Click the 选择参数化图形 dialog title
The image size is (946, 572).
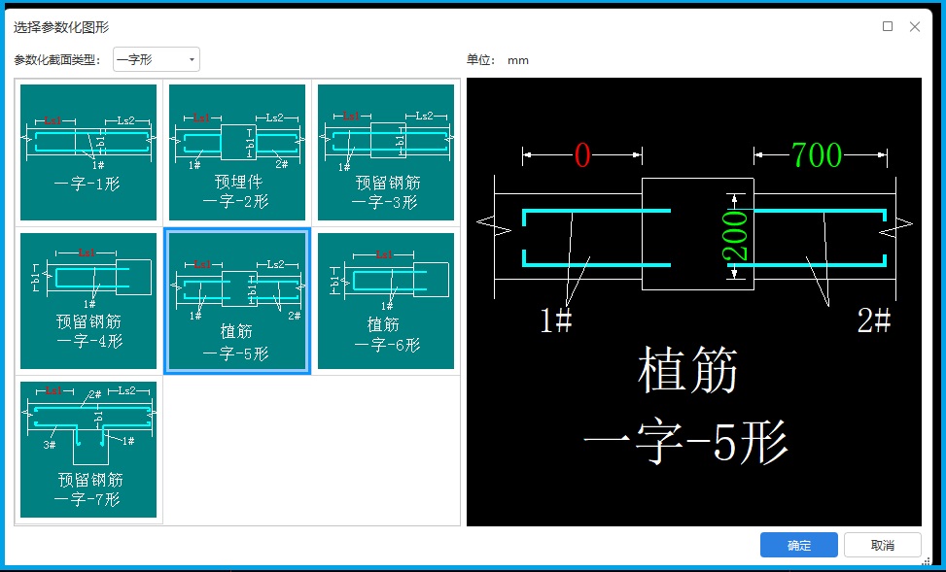point(61,27)
